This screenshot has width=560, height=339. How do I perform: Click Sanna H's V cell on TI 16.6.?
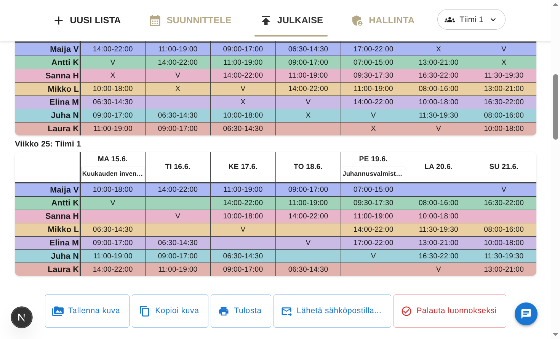coord(178,216)
